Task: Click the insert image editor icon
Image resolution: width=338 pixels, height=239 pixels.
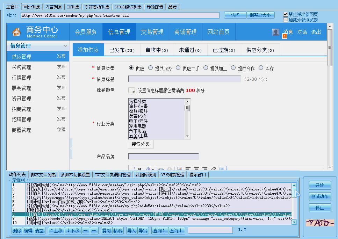Action: tap(180, 169)
